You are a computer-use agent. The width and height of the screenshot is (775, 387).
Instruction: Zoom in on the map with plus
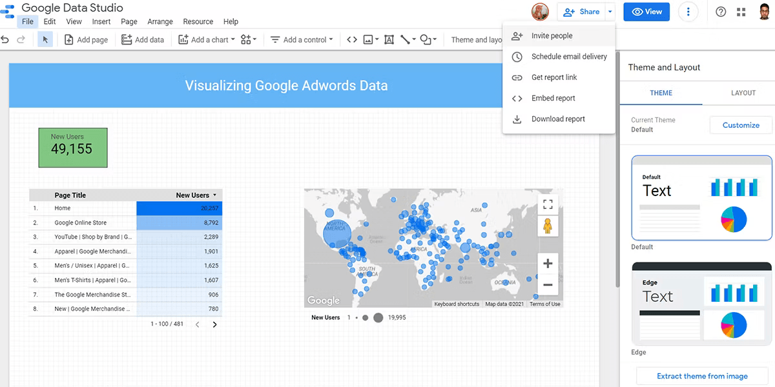click(548, 263)
